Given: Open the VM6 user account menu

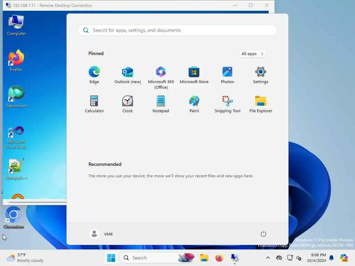Looking at the screenshot, I should click(101, 234).
